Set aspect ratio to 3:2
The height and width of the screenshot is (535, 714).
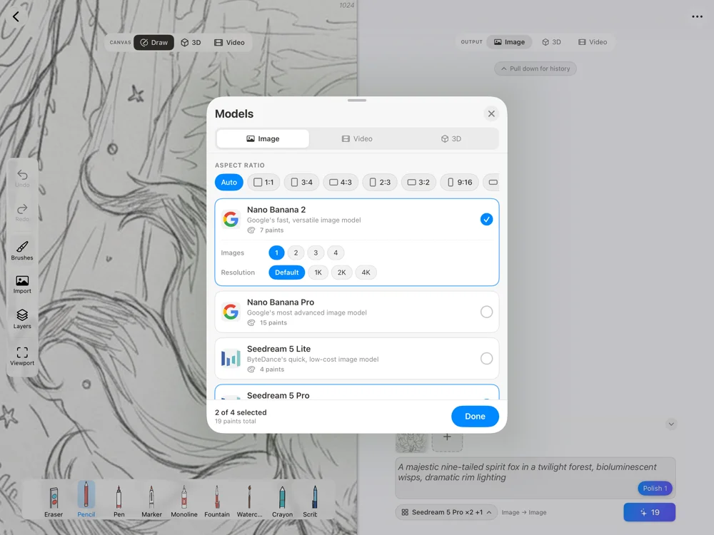[418, 183]
